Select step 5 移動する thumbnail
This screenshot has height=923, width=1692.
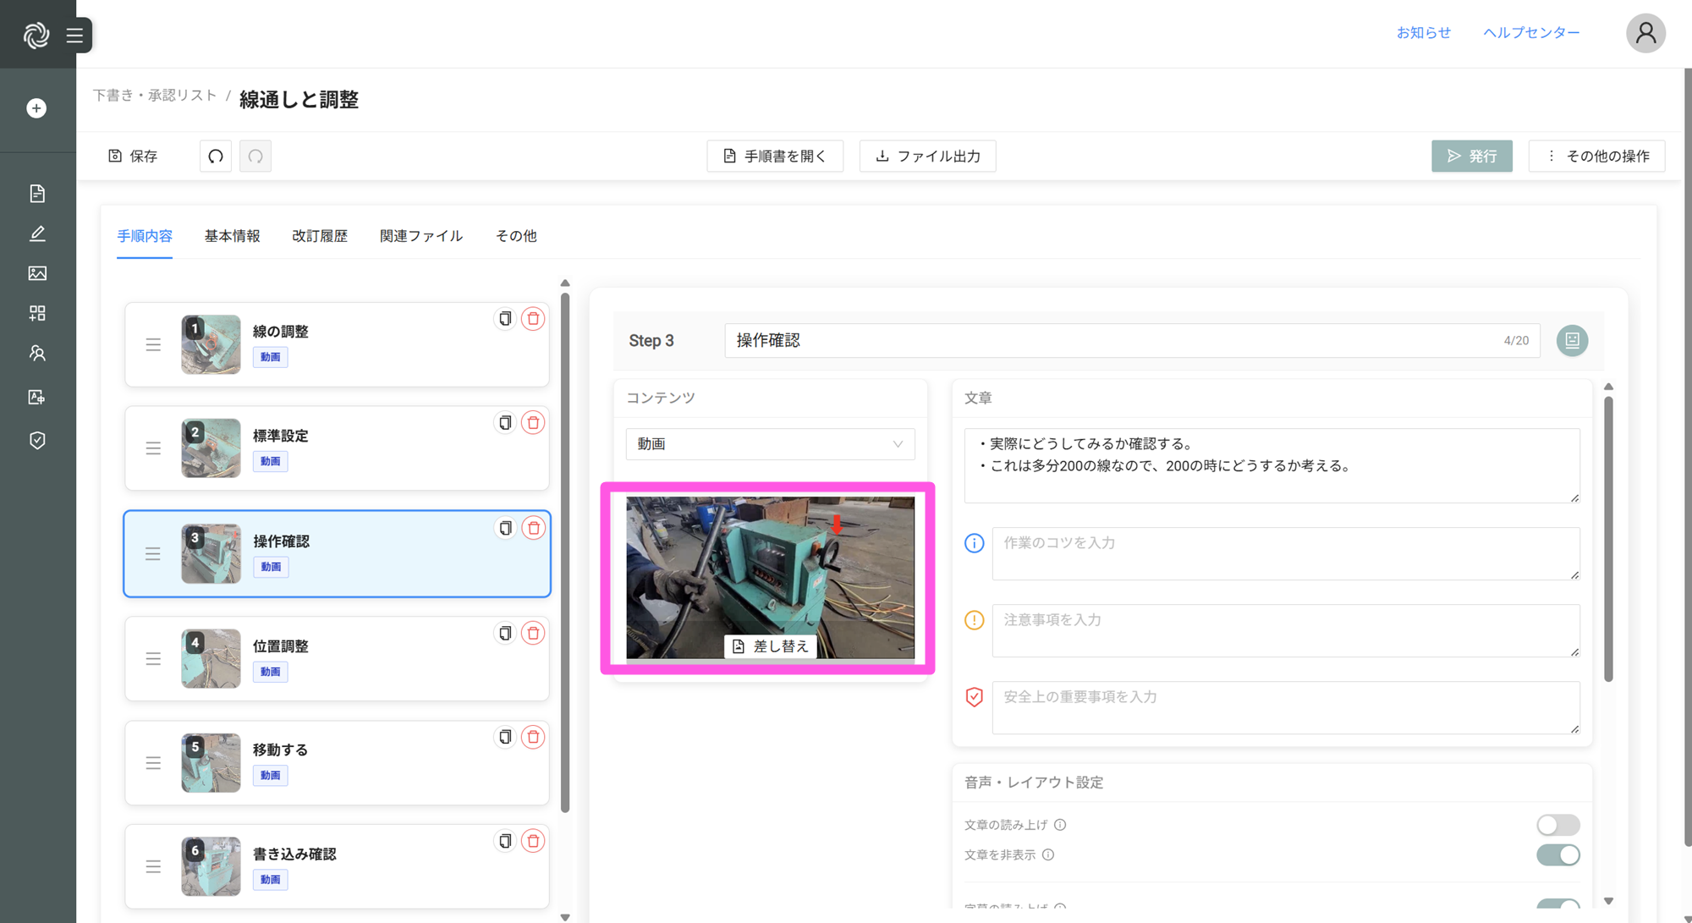click(x=211, y=762)
